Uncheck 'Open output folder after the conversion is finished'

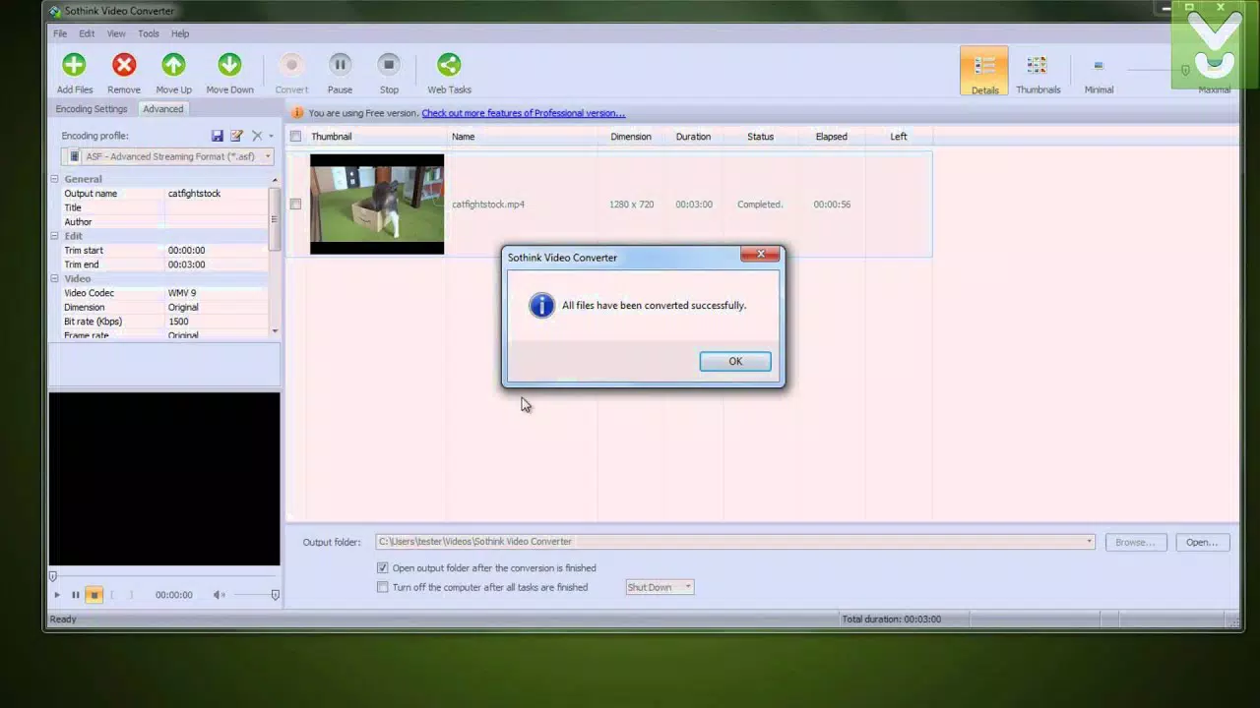click(382, 568)
